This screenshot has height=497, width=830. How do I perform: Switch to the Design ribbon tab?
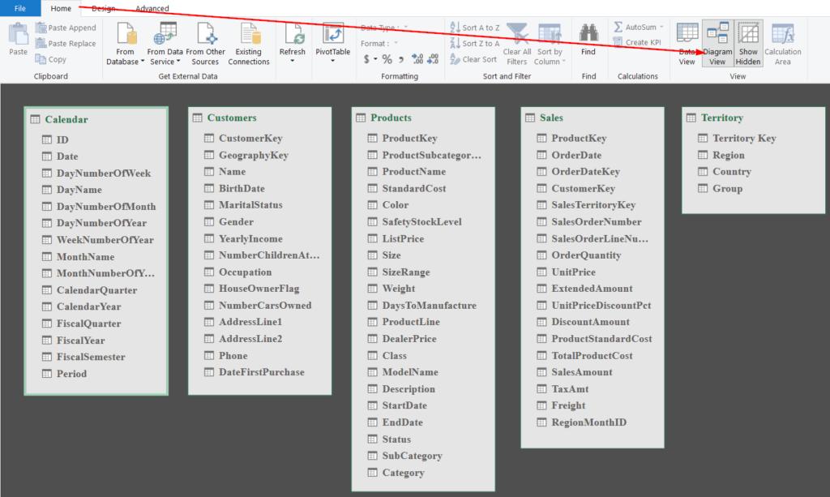[x=105, y=8]
